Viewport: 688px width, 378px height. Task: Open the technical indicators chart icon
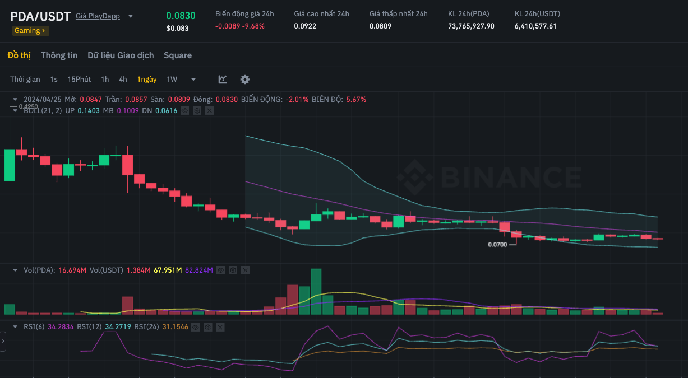[223, 80]
